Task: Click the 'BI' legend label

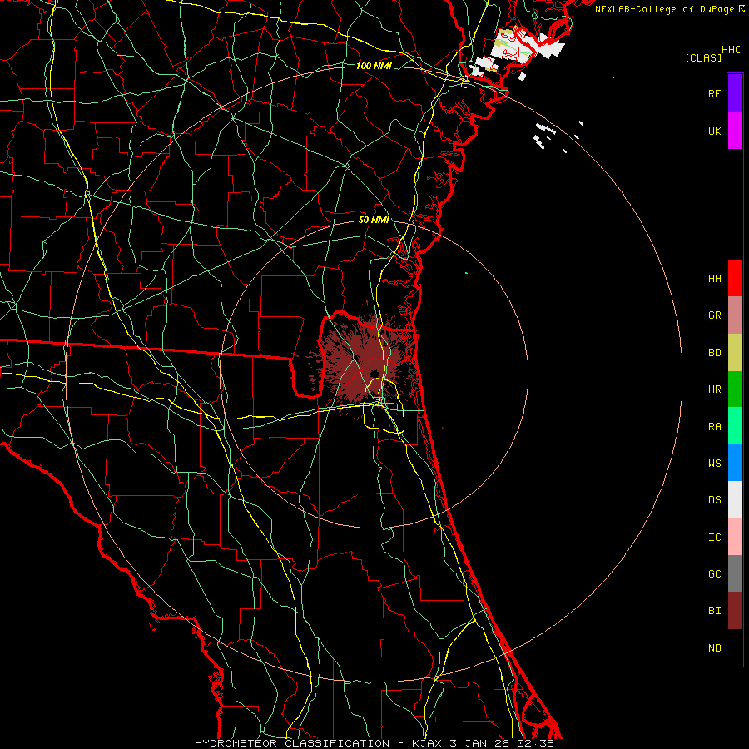Action: pos(714,611)
